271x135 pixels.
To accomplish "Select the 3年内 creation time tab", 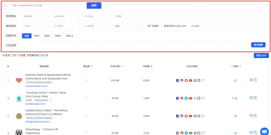I will [58, 36].
